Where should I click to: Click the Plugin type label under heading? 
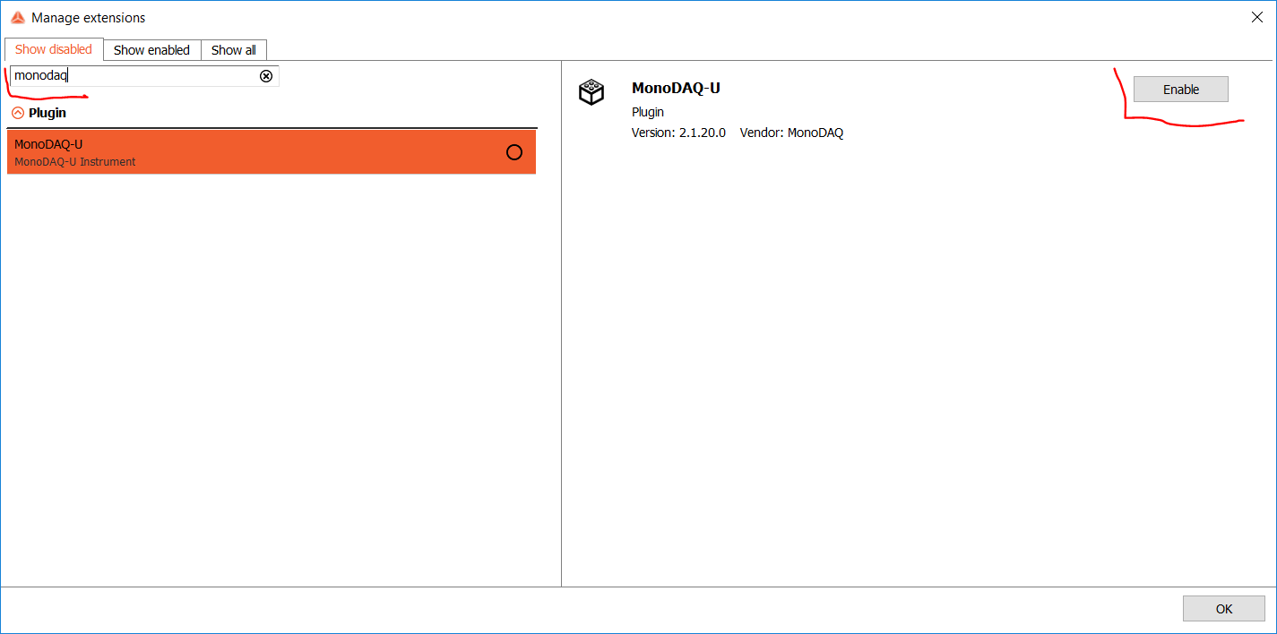pyautogui.click(x=648, y=112)
